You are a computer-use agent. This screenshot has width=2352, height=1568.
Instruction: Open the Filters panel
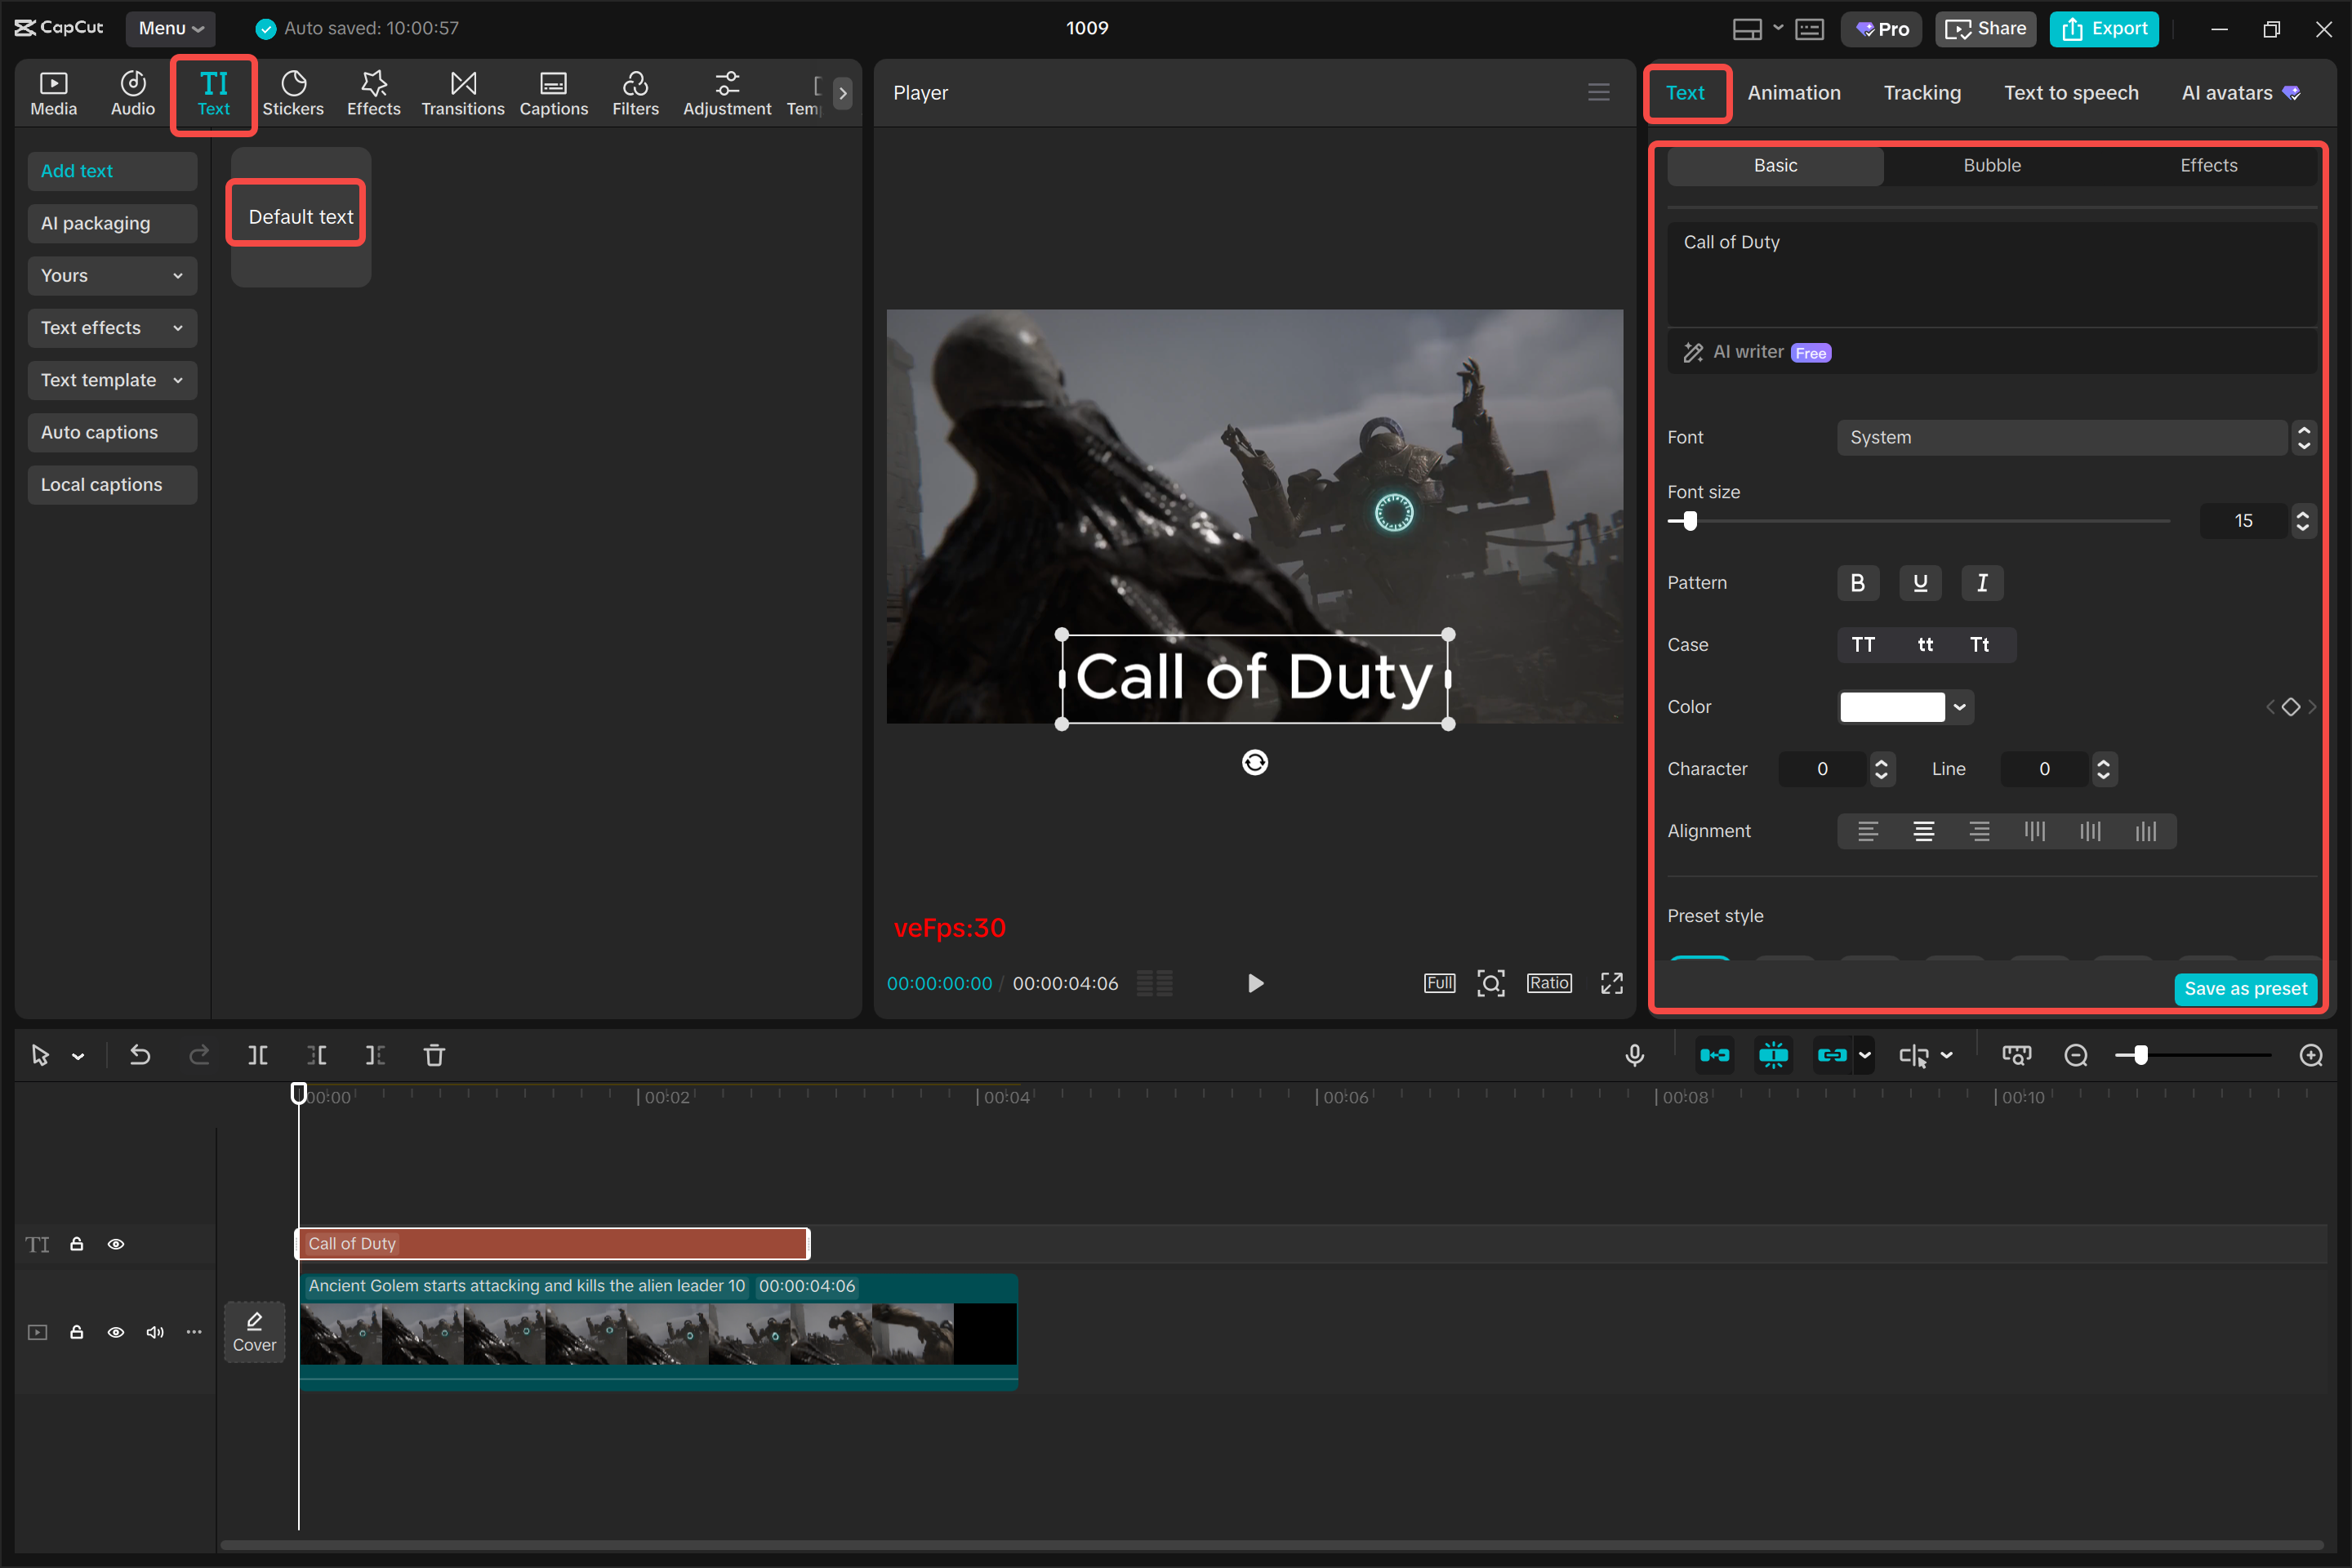click(x=635, y=92)
